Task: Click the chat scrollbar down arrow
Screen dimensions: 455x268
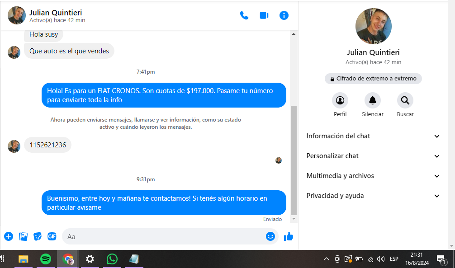Action: (x=294, y=219)
